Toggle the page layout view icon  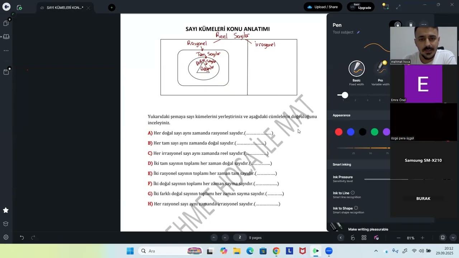pyautogui.click(x=443, y=238)
